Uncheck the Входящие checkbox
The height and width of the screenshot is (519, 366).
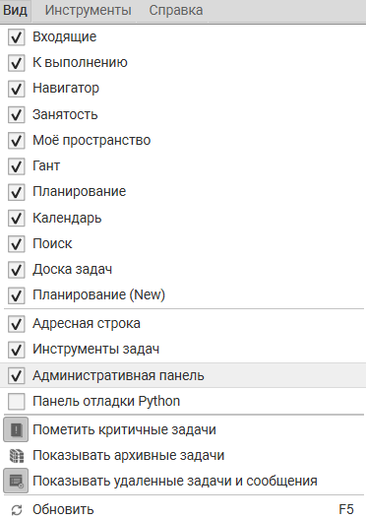point(16,36)
